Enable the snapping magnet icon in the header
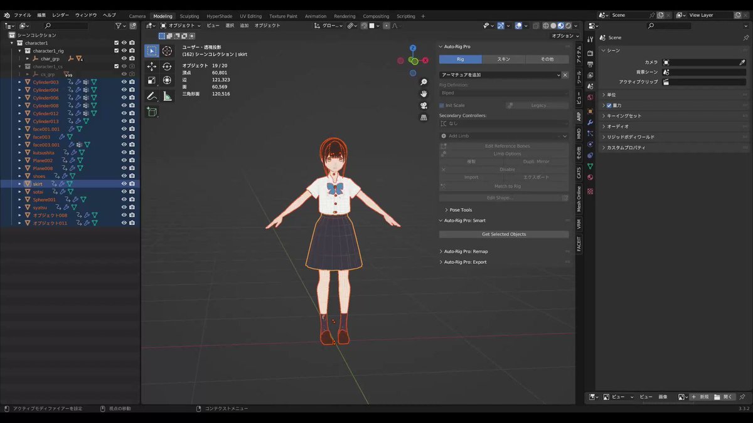Image resolution: width=753 pixels, height=423 pixels. click(x=363, y=26)
